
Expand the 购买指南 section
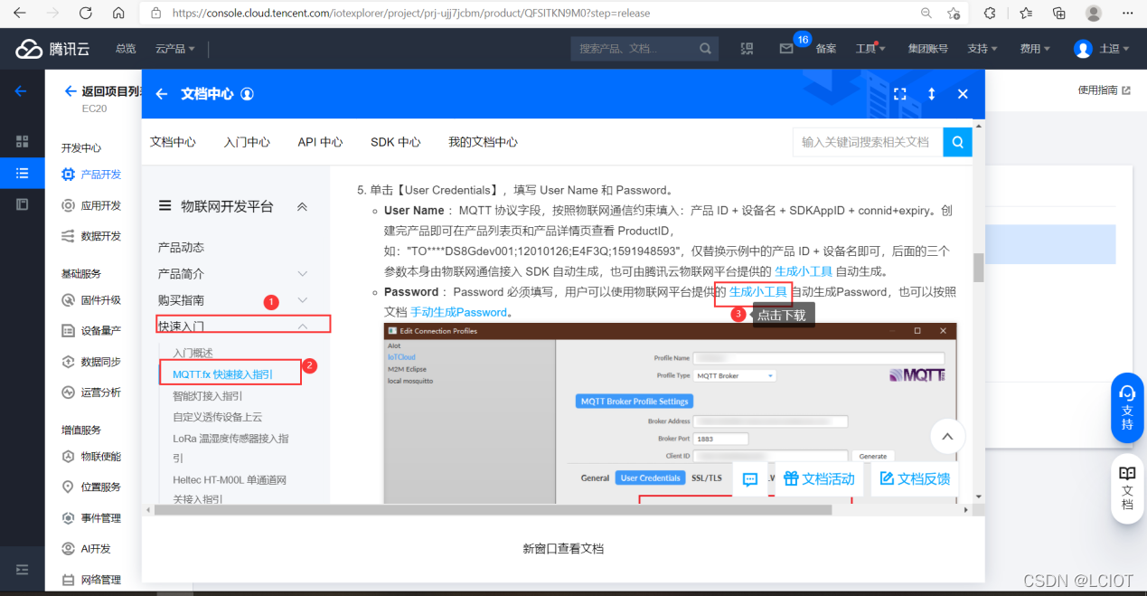point(303,299)
